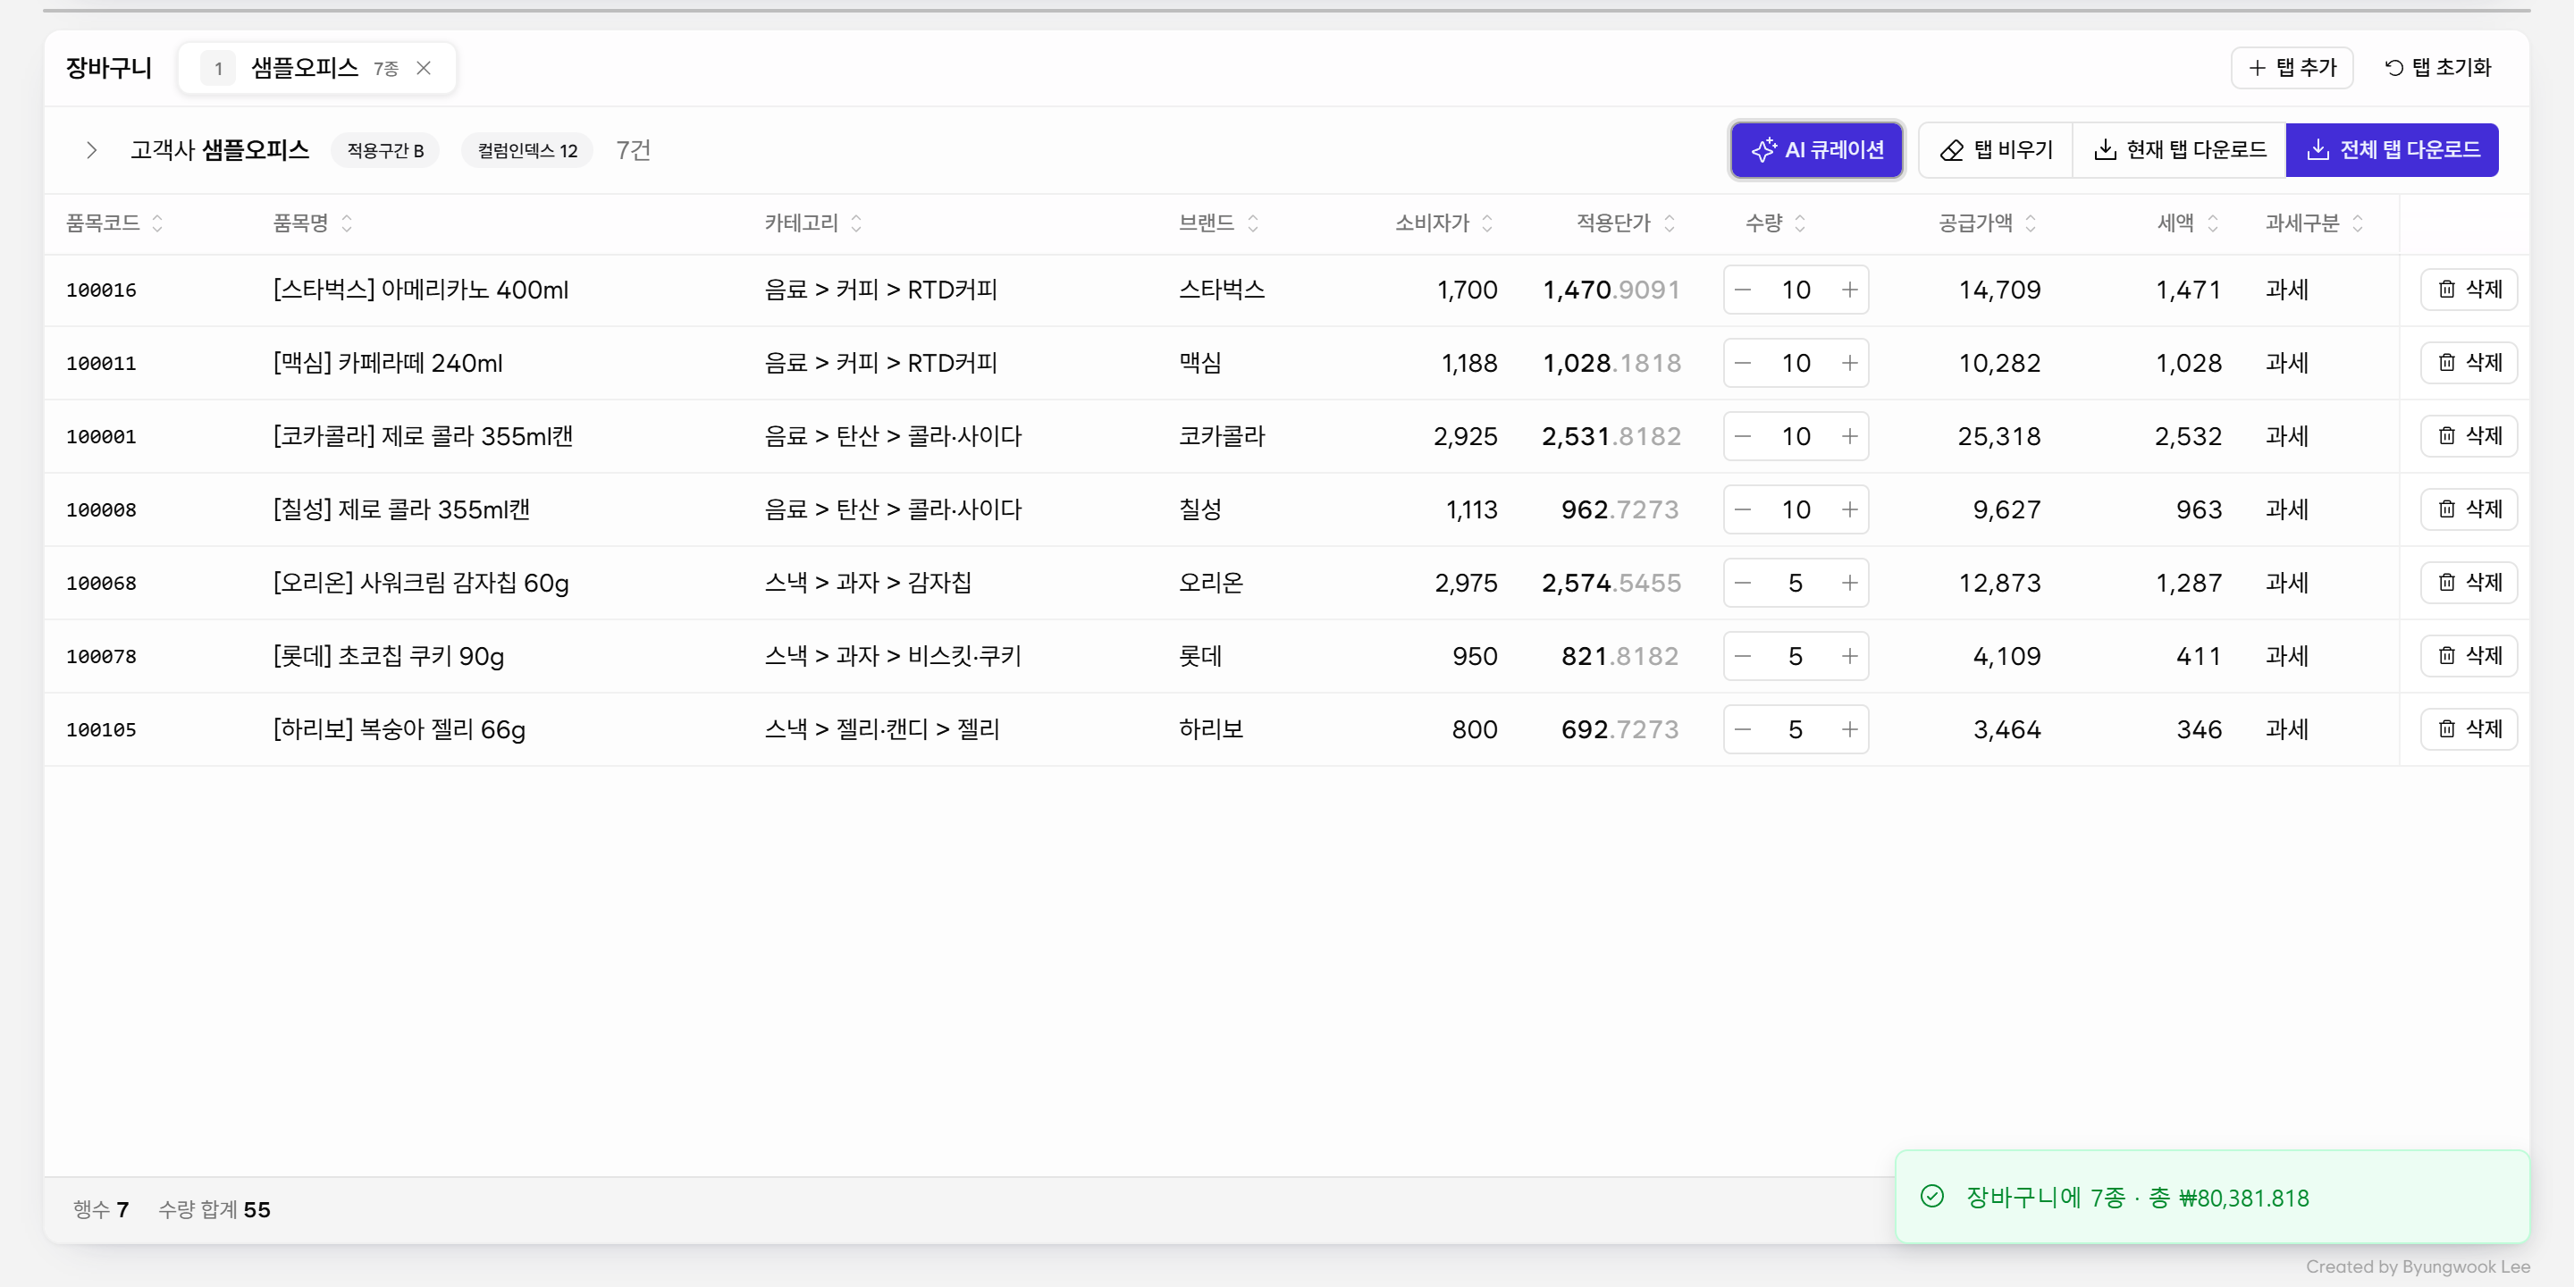Add a new tab with 탭 추가
The image size is (2574, 1287).
[2292, 68]
